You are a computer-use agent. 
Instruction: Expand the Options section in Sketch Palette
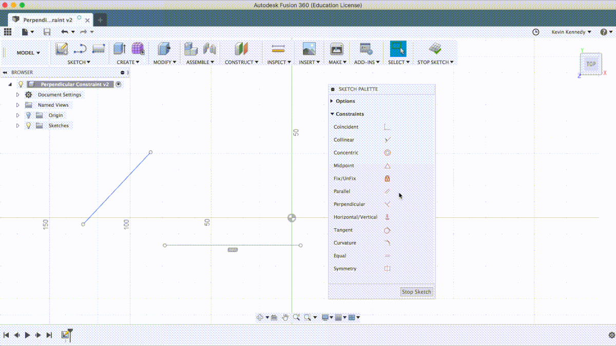(x=332, y=101)
